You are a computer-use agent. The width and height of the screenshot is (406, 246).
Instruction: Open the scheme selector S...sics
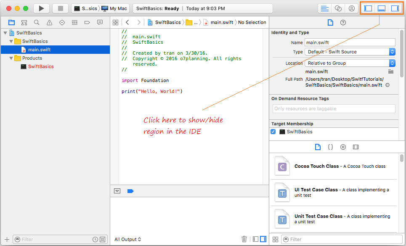coord(86,8)
